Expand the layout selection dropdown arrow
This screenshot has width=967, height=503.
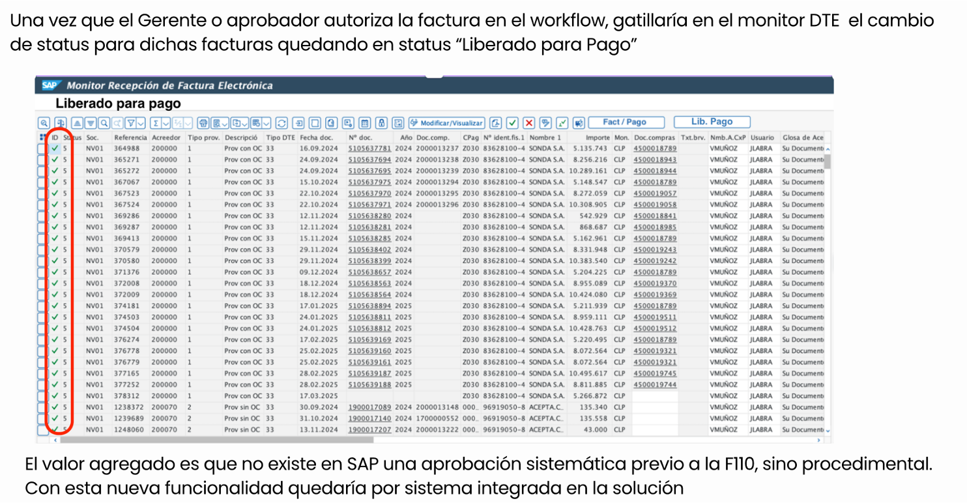pyautogui.click(x=267, y=122)
